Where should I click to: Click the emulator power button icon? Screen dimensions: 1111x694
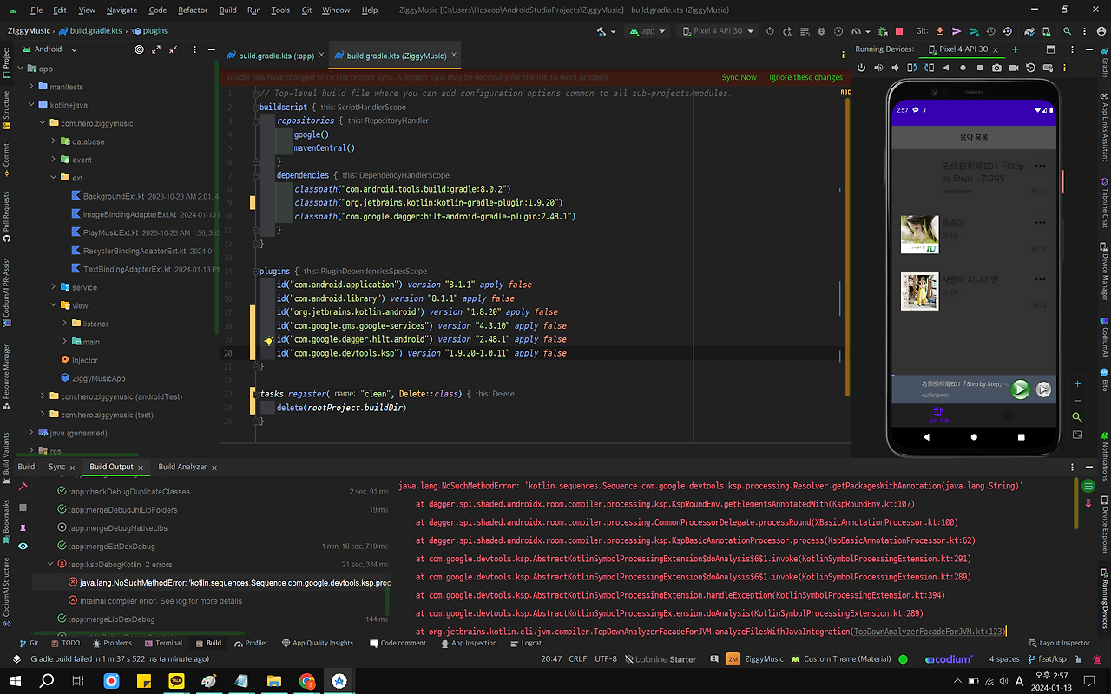point(861,68)
